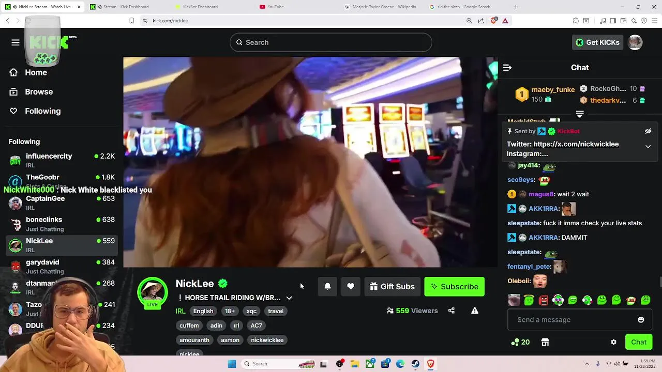Screen dimensions: 662x372
Task: Click the report warning triangle icon
Action: pyautogui.click(x=475, y=311)
